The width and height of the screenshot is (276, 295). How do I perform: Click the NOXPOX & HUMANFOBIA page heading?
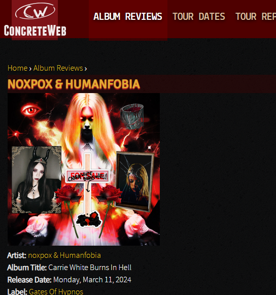(x=74, y=84)
